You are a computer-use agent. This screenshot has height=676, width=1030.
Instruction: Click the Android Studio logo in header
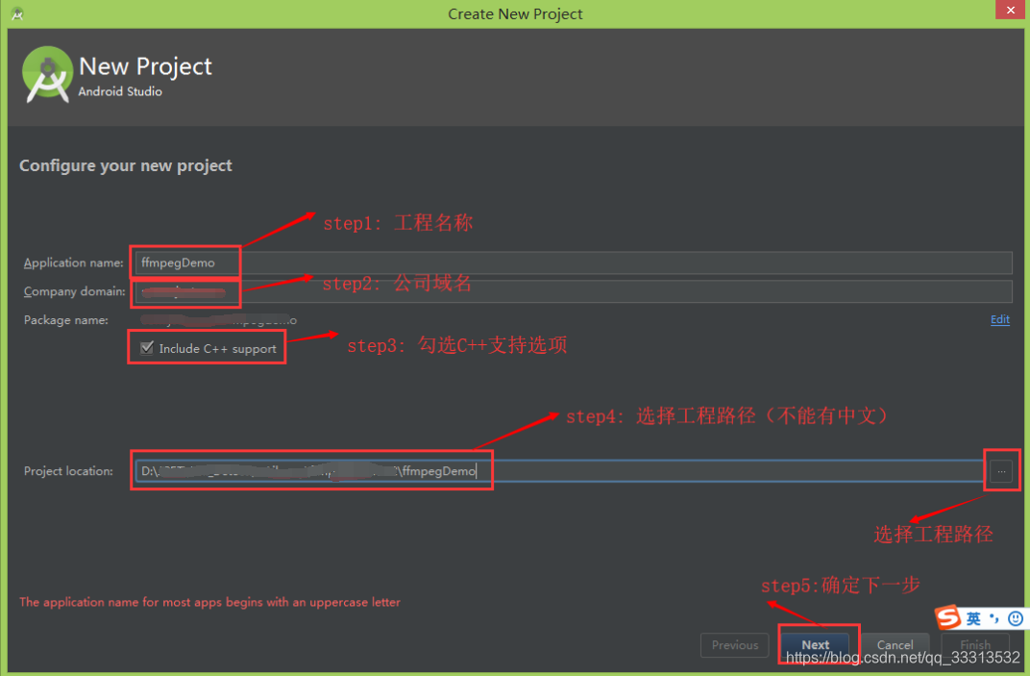(x=47, y=74)
